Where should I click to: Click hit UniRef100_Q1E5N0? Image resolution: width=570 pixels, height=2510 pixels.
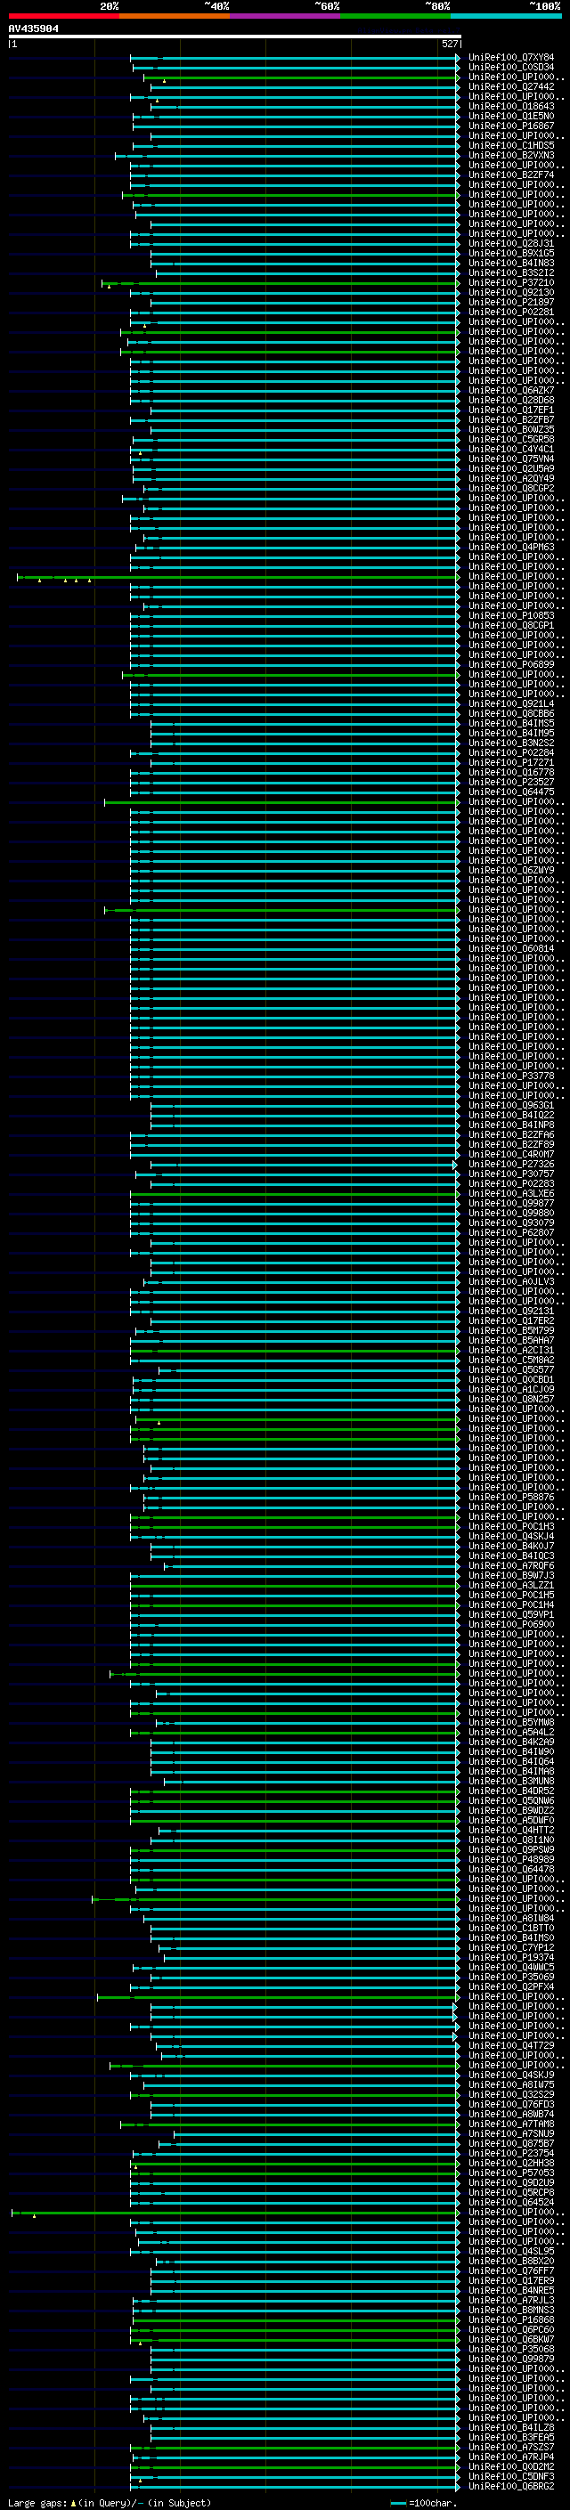[x=511, y=116]
